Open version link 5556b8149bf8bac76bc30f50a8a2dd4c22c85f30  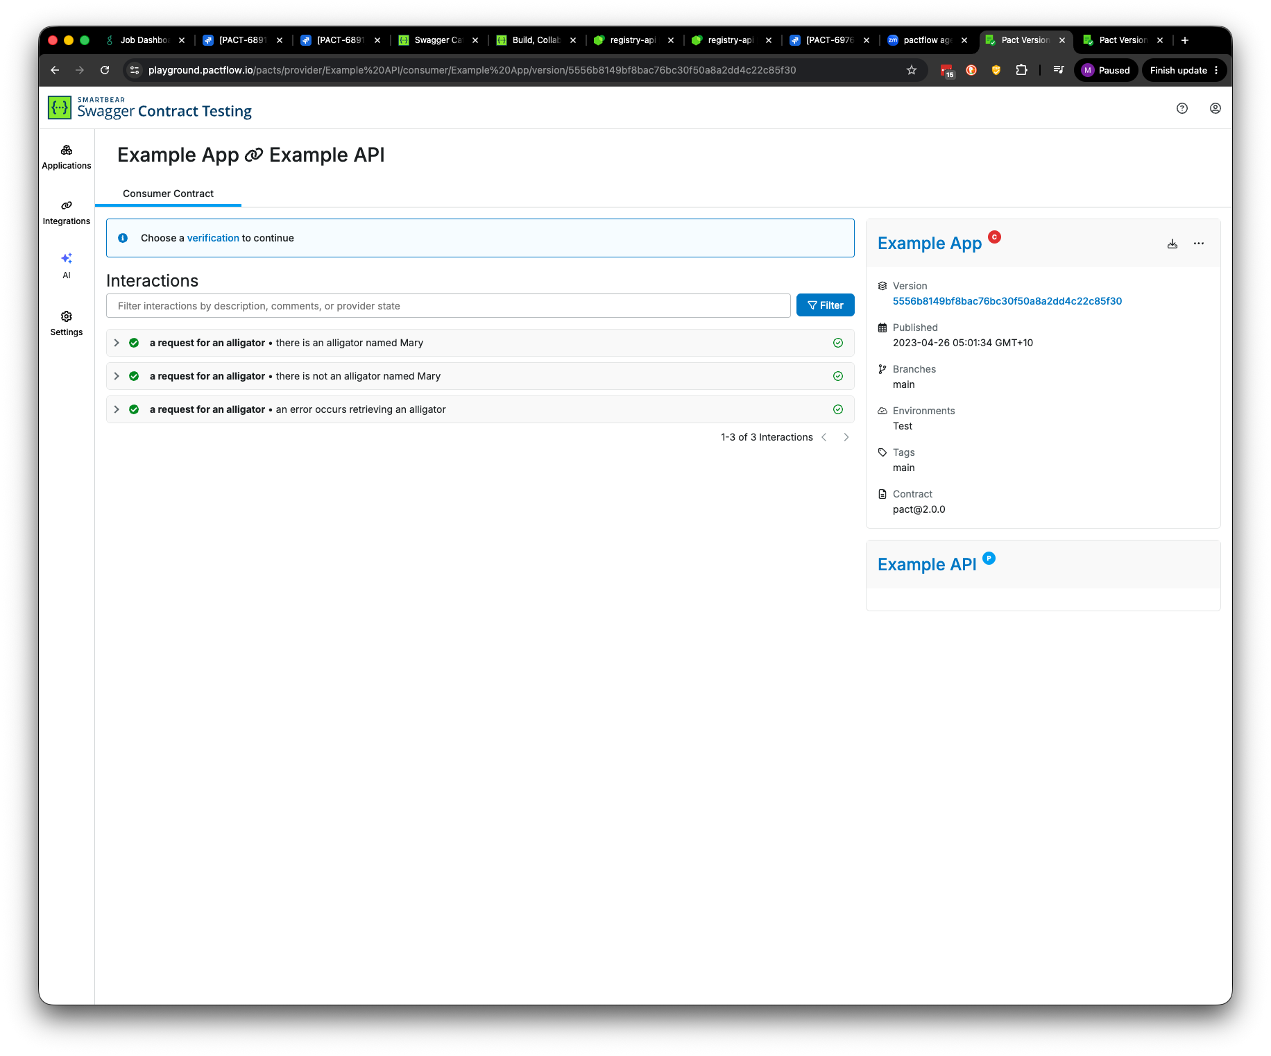click(1007, 301)
